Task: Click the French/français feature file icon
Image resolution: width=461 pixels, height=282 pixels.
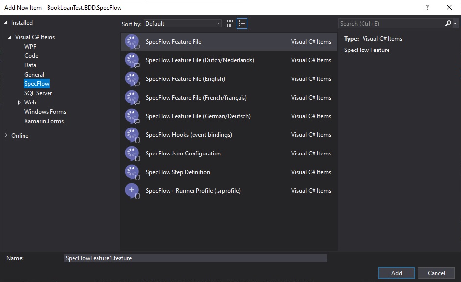Action: (132, 98)
